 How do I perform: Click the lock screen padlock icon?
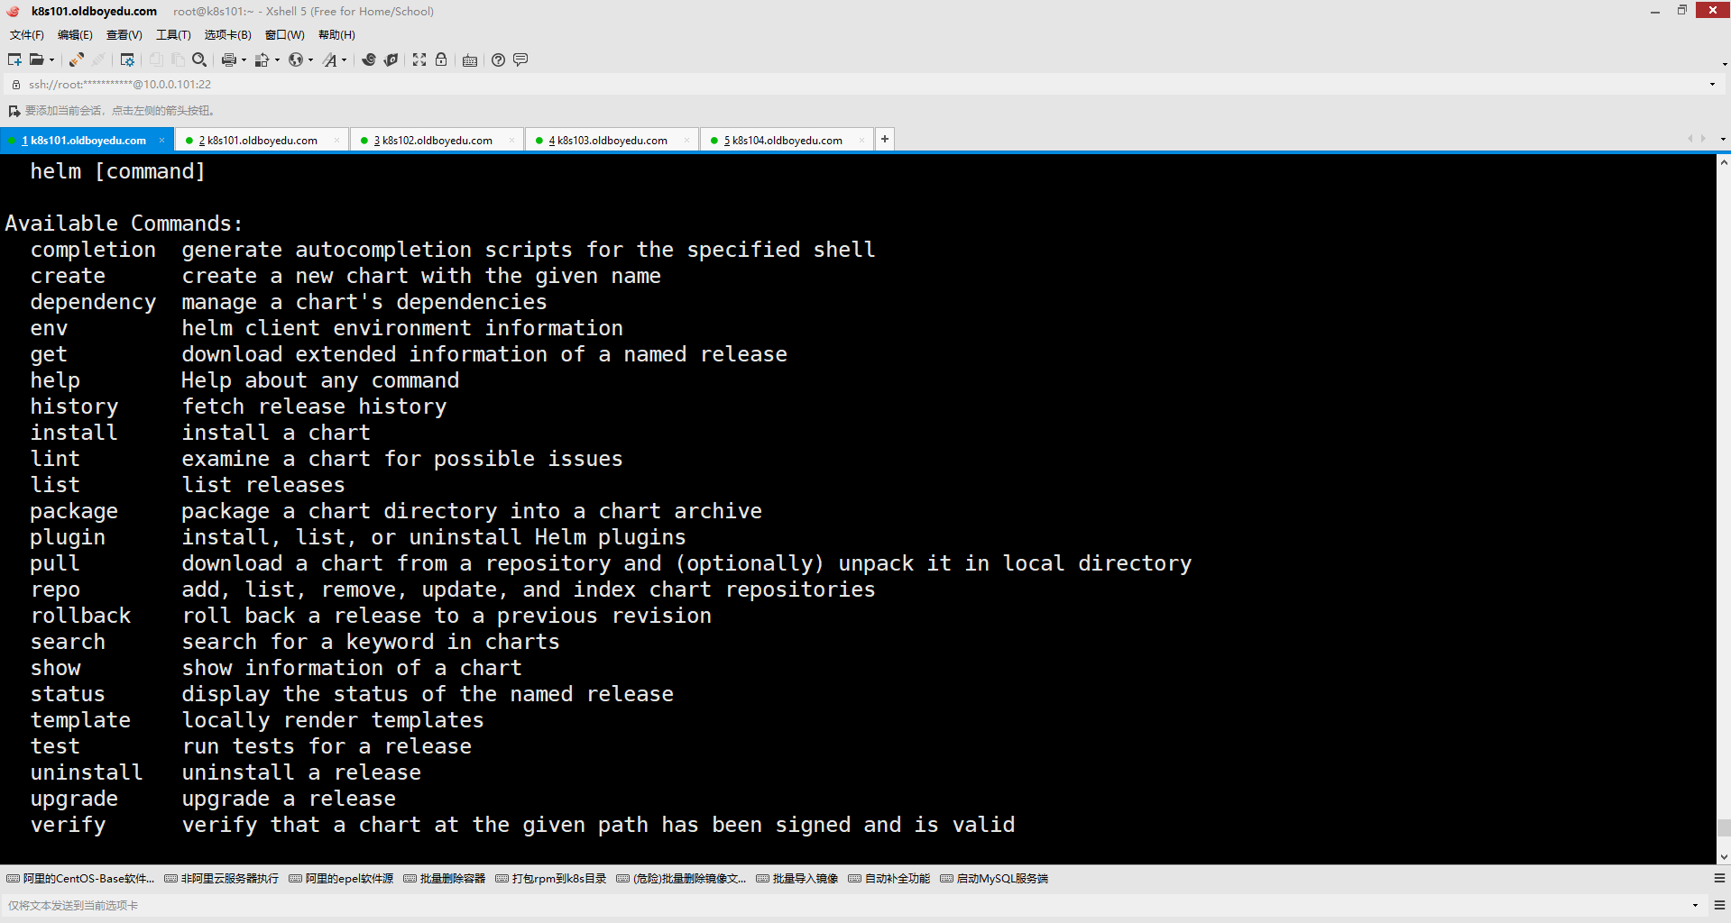(441, 60)
